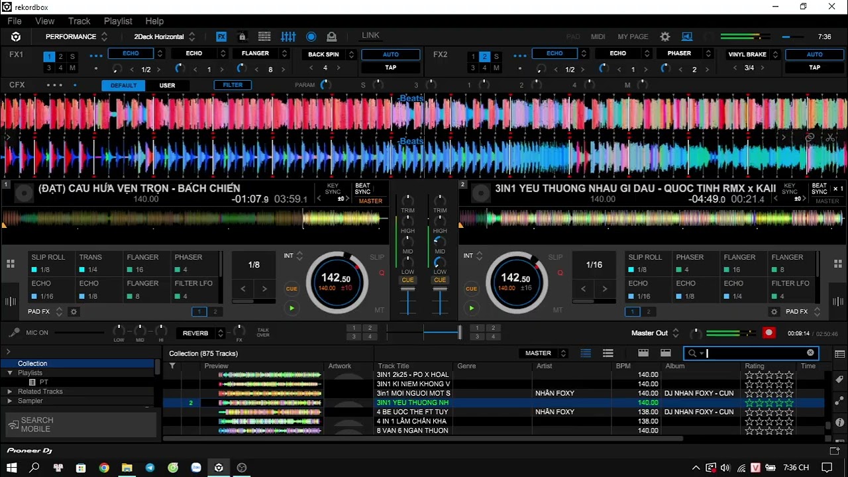Open the FX panel icon in toolbar
The height and width of the screenshot is (477, 848).
(x=221, y=37)
